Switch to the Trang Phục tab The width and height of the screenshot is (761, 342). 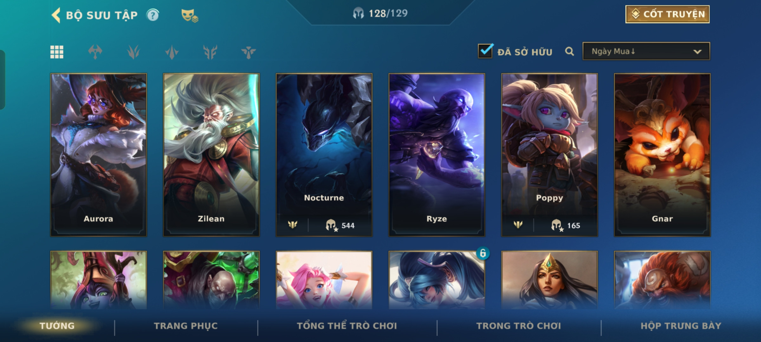pos(186,326)
